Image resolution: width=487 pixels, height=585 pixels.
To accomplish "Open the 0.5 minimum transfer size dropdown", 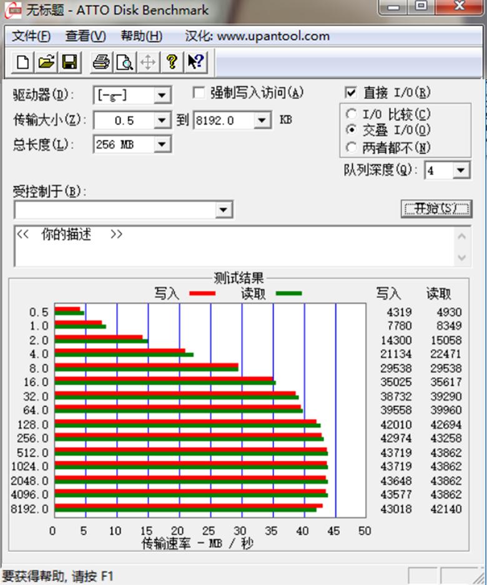I will click(x=162, y=120).
